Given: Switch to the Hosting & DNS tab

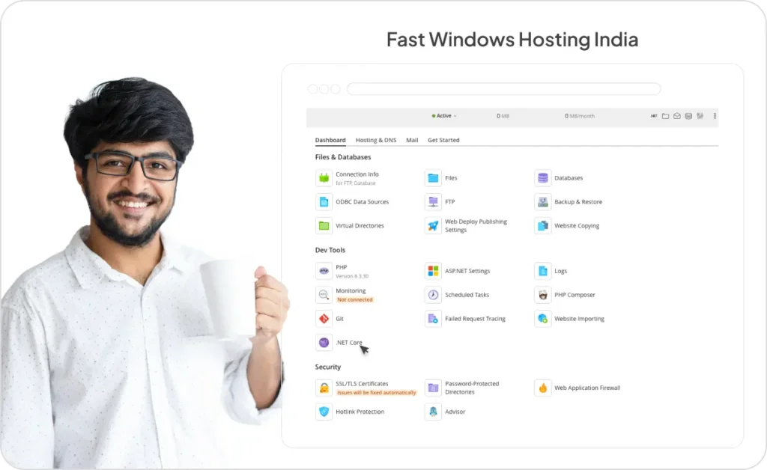Looking at the screenshot, I should point(376,140).
